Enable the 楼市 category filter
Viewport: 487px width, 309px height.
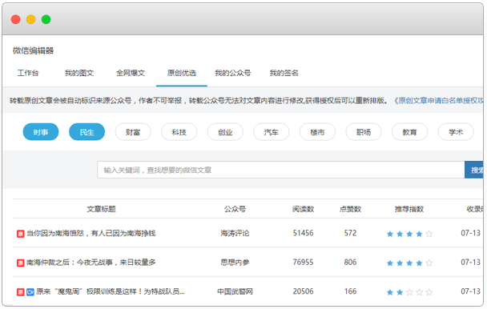pos(317,132)
